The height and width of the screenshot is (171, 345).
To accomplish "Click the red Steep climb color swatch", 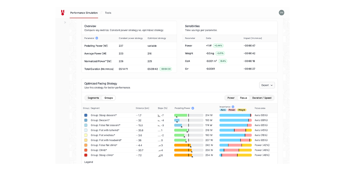I will [x=86, y=155].
